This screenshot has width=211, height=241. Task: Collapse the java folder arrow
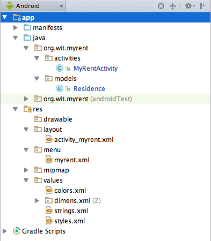(16, 38)
